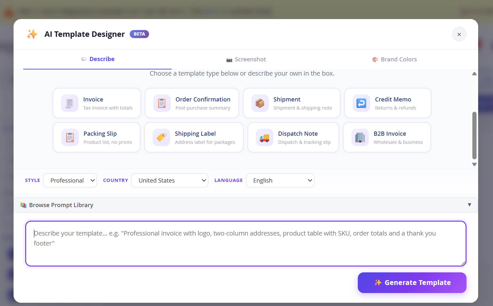Click the scroll up arrow of template list

474,74
